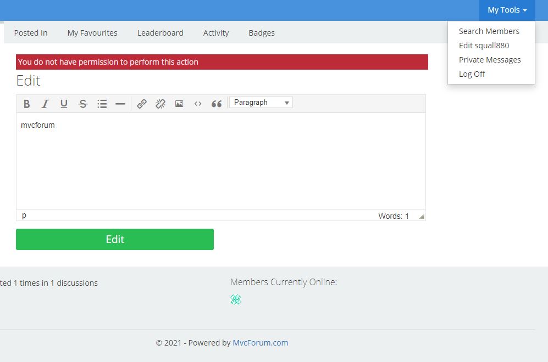Collapse the My Tools dropdown menu

[507, 10]
